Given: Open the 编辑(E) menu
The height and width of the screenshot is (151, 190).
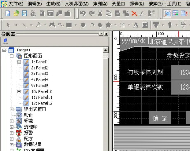Looking at the screenshot, I should click(35, 4).
